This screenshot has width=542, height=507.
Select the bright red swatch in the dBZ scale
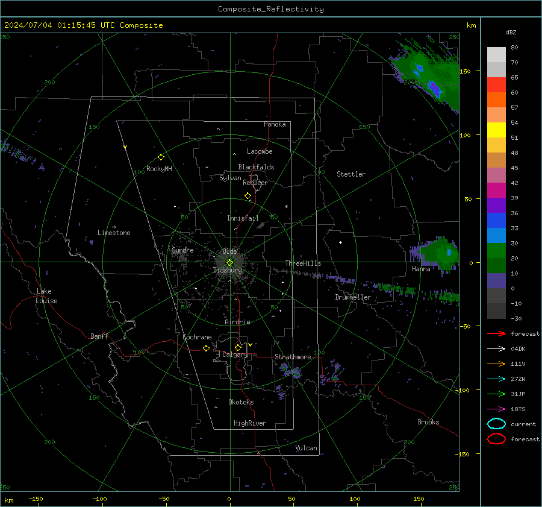click(496, 85)
